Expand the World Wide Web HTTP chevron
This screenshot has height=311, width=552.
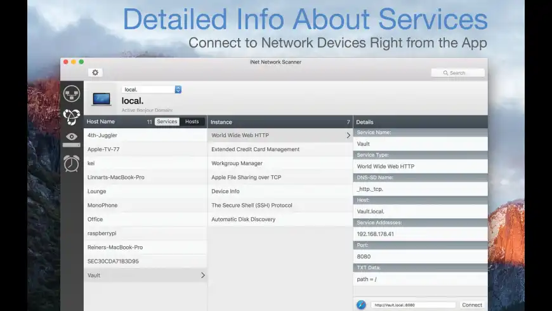click(348, 135)
